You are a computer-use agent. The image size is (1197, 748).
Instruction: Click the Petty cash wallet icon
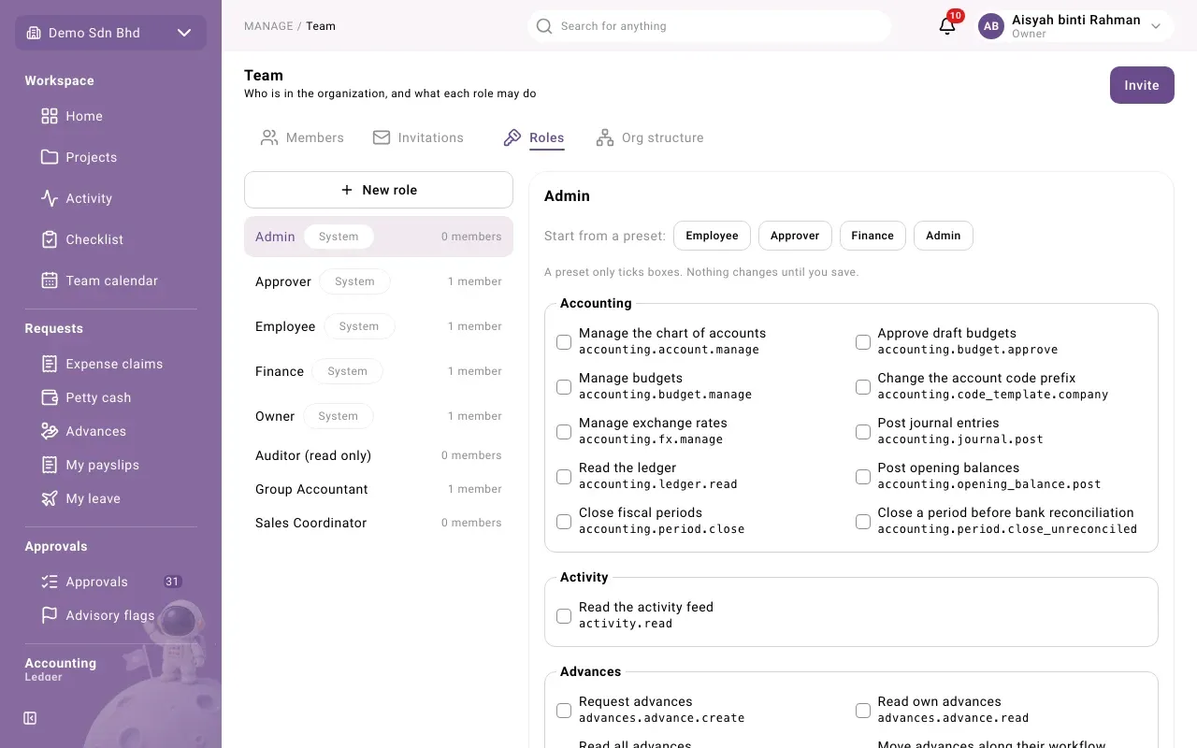pyautogui.click(x=50, y=397)
